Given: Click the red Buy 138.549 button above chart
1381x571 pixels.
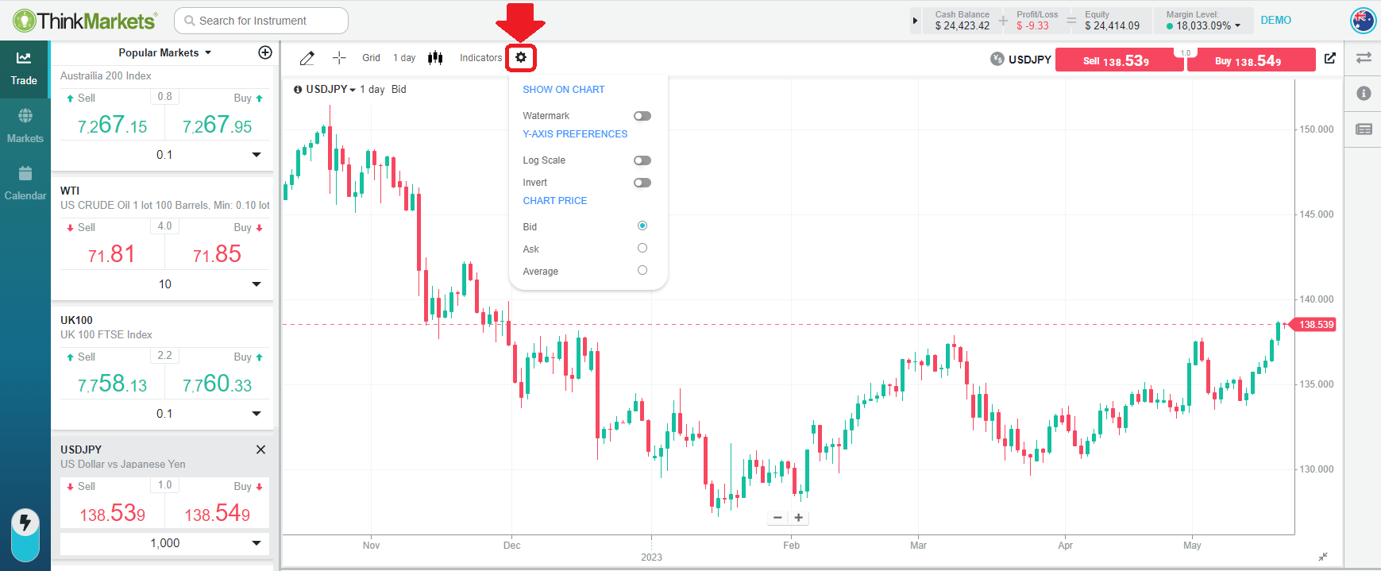Looking at the screenshot, I should [x=1250, y=60].
